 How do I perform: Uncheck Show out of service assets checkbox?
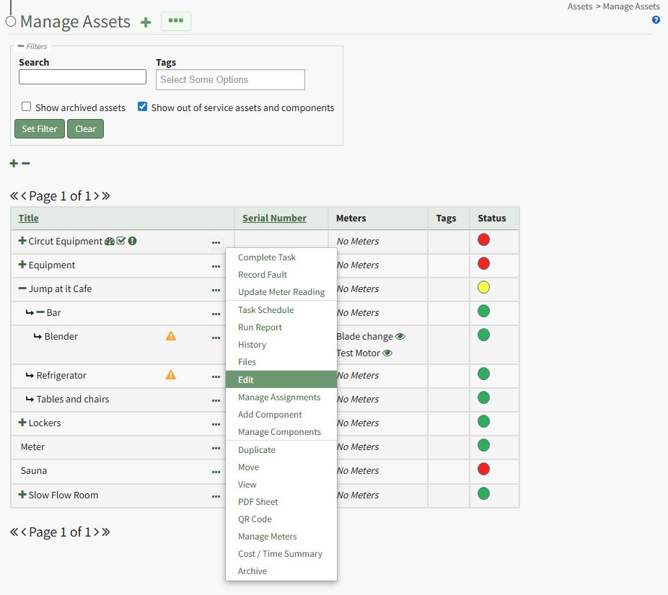pos(143,107)
